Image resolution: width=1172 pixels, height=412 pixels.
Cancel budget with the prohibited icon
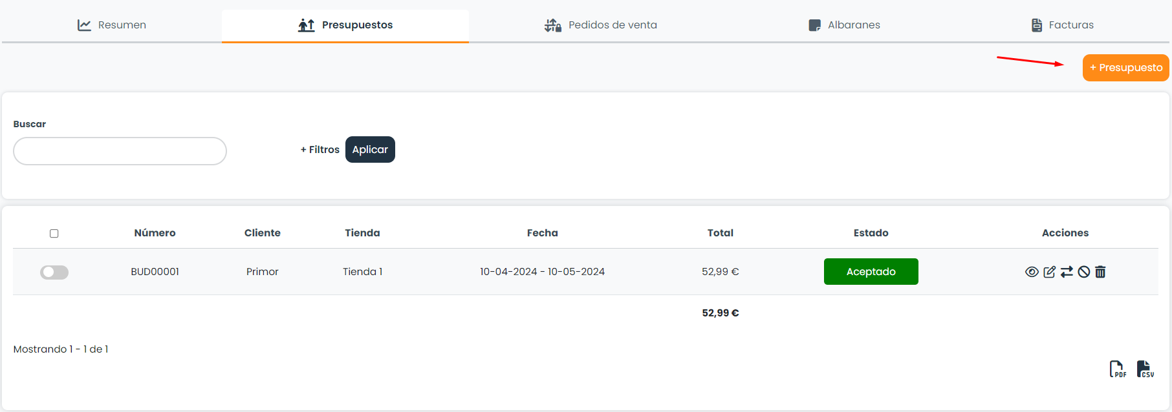(1084, 272)
